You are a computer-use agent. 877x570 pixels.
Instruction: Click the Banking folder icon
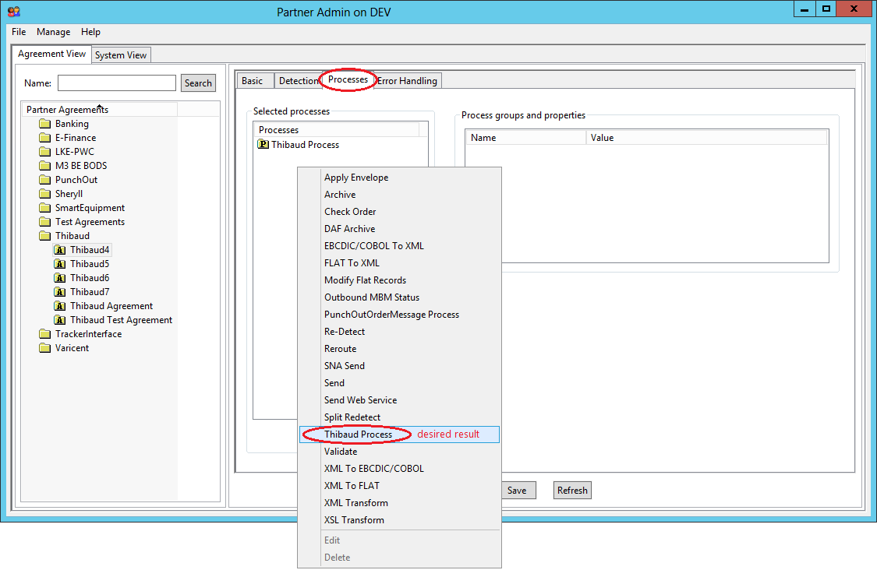pos(45,124)
